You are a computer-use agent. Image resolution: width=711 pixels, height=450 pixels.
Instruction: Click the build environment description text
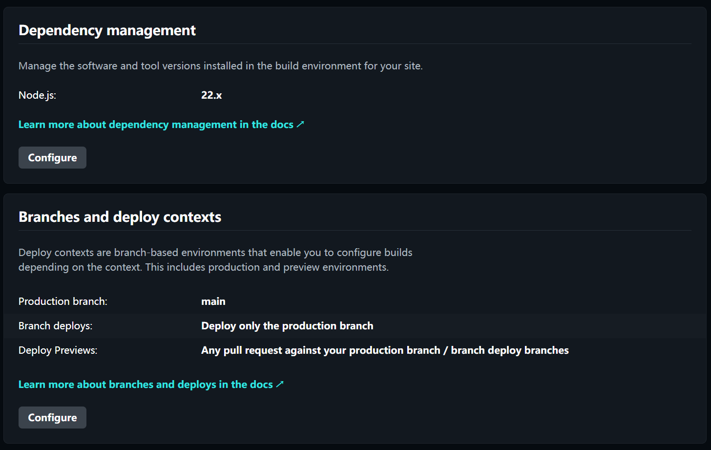pos(220,66)
